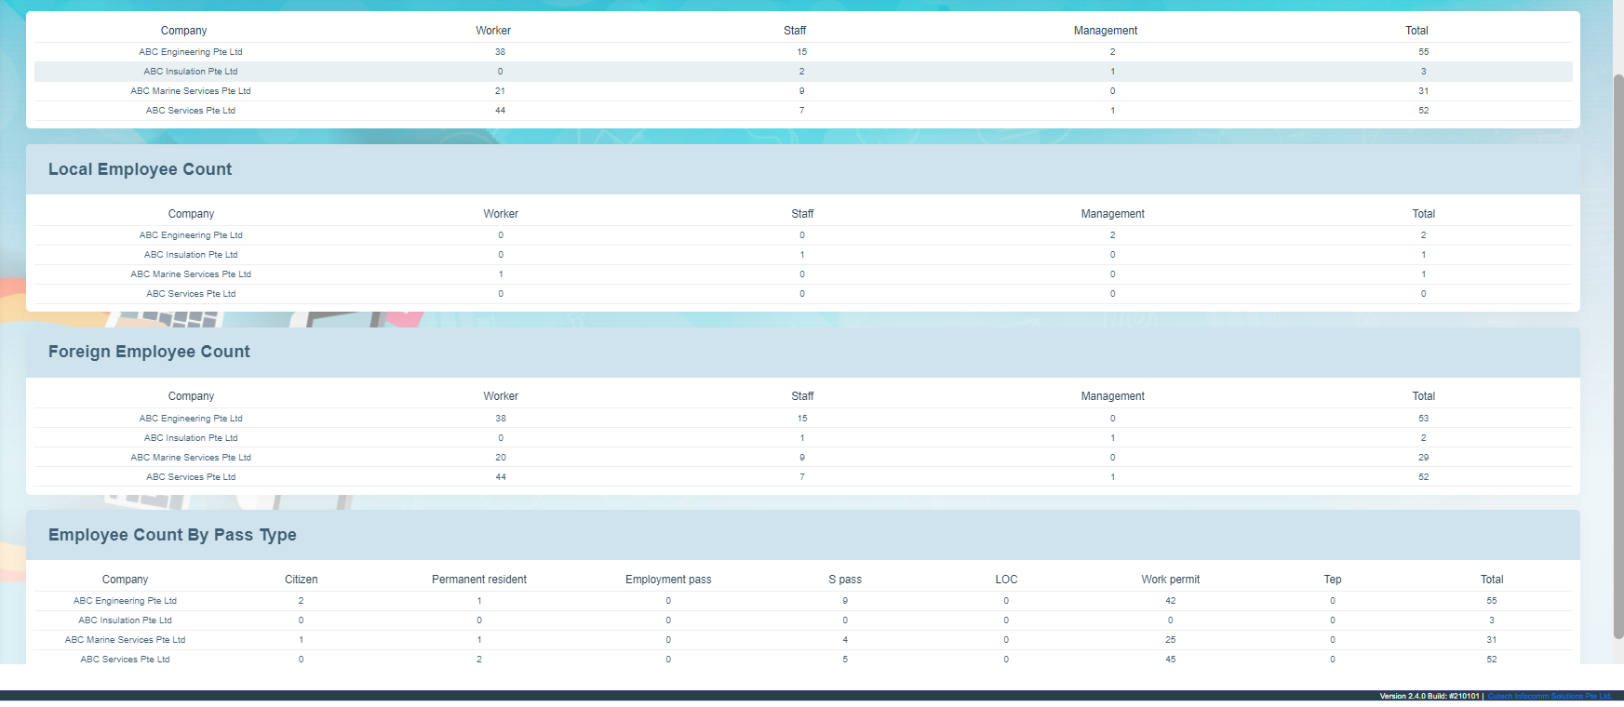This screenshot has height=707, width=1624.
Task: Open the Cutech Infocomm Solutions Pte Ltd. footer link
Action: point(1549,696)
